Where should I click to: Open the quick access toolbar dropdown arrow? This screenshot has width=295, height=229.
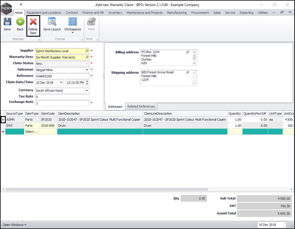tap(21, 5)
